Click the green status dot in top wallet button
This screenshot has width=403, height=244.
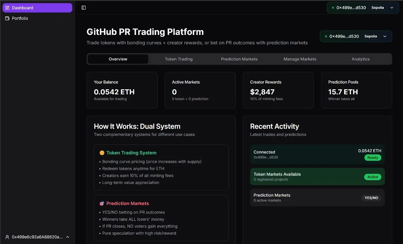point(333,8)
